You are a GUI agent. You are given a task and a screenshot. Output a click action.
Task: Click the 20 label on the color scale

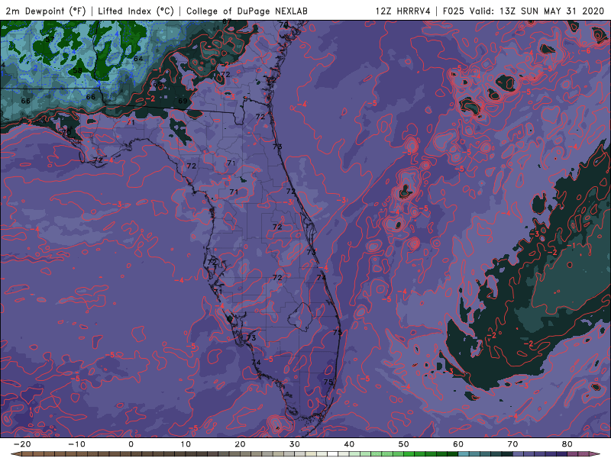(x=240, y=444)
